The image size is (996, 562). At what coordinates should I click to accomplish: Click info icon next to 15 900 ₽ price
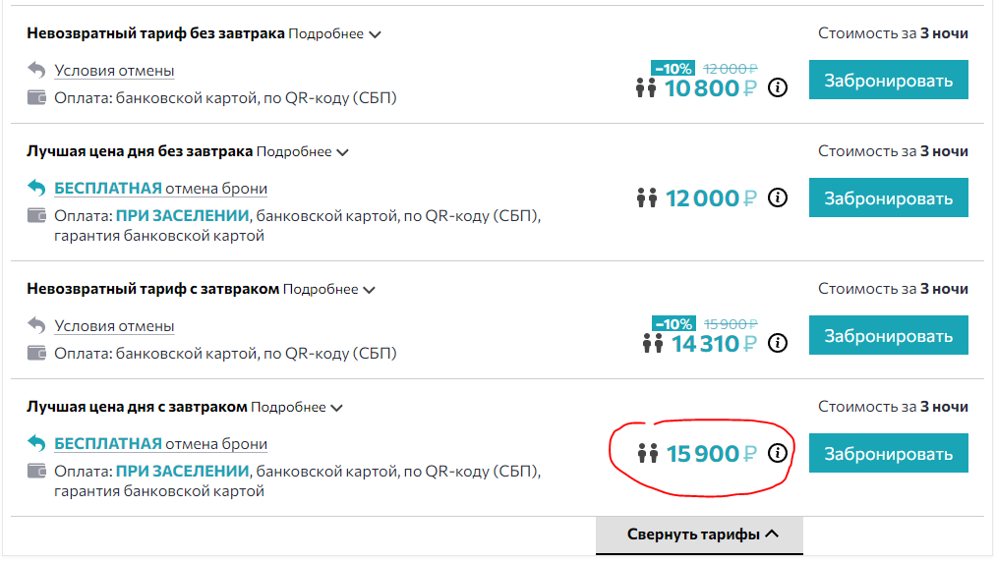point(778,453)
